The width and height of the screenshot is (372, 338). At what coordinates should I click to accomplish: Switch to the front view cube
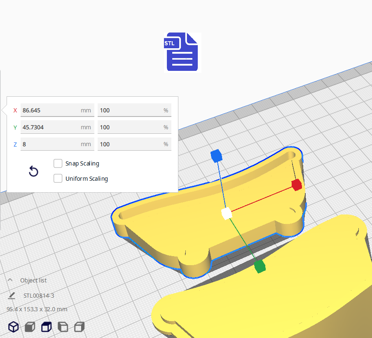(30, 327)
